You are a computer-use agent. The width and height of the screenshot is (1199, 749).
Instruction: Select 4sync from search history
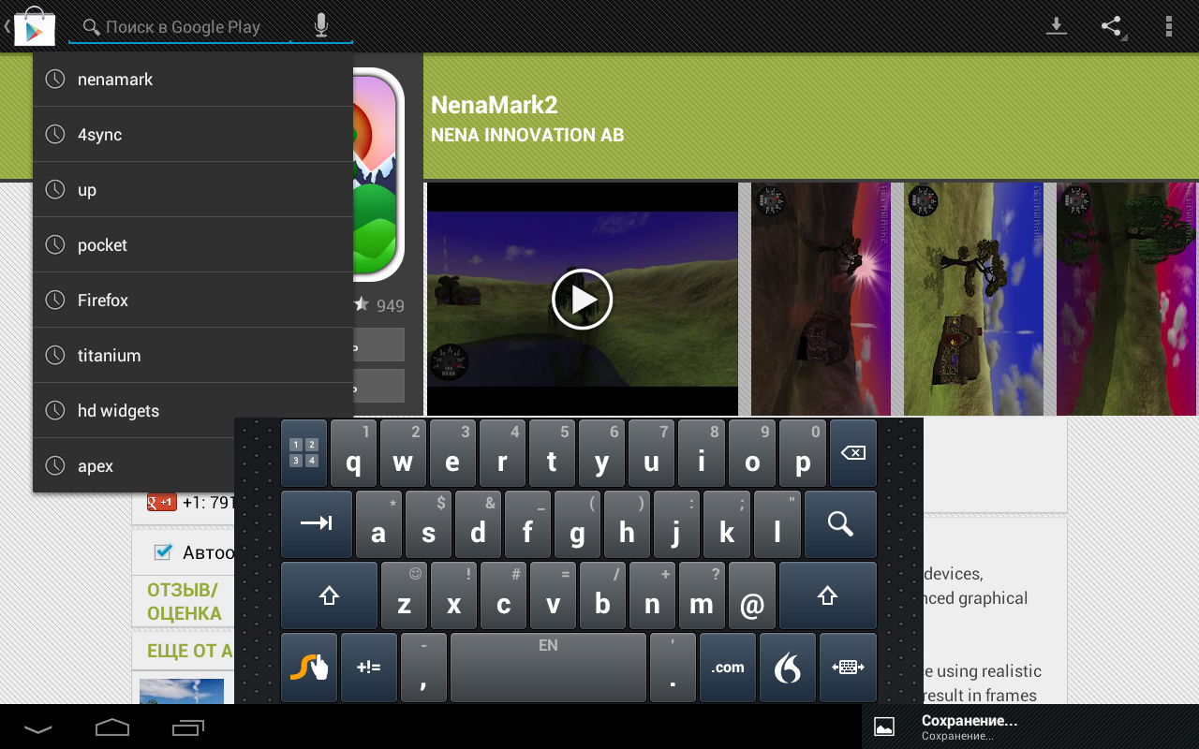[x=193, y=135]
